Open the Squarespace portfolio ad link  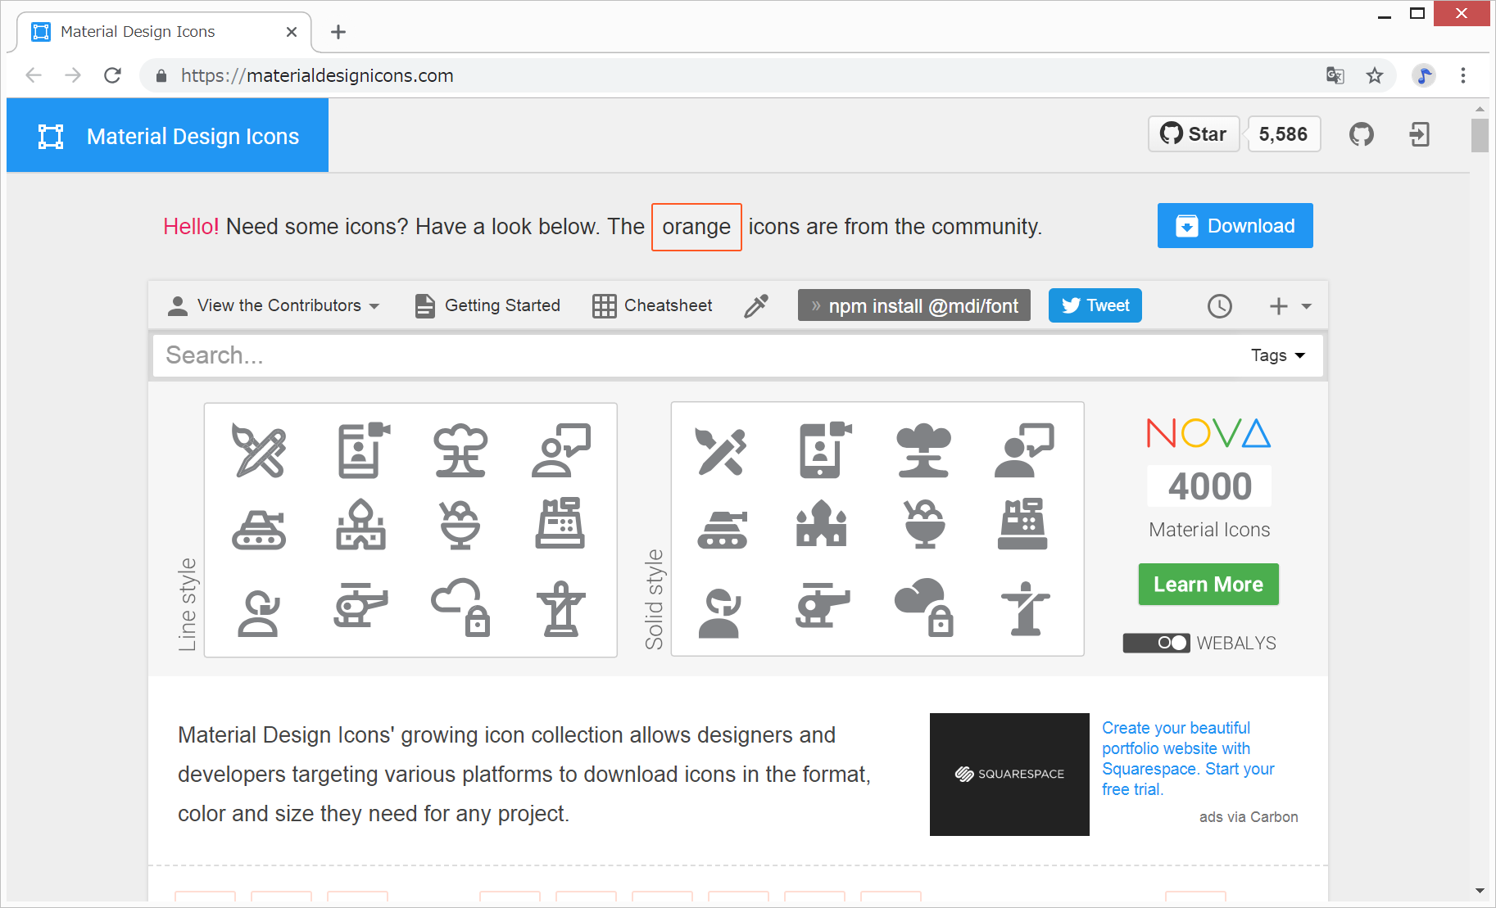[x=1187, y=758]
